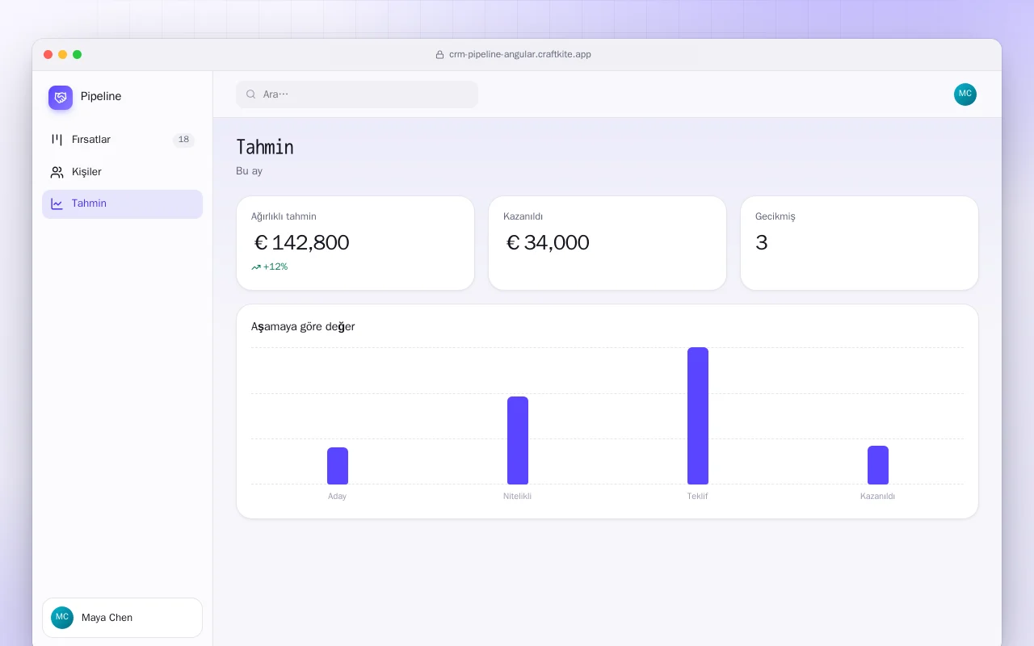This screenshot has height=646, width=1034.
Task: Select the Tahmin menu item
Action: pyautogui.click(x=122, y=203)
